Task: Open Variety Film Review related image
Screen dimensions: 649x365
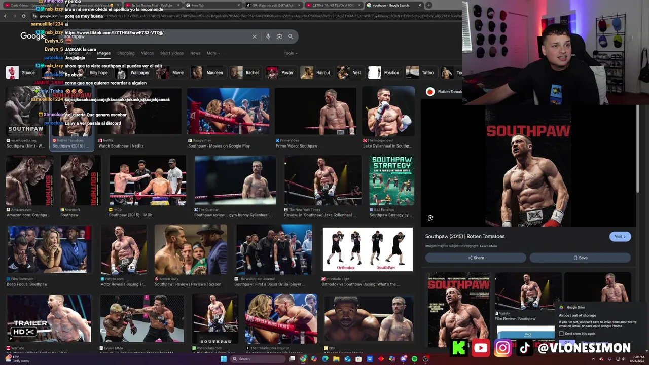Action: (528, 297)
